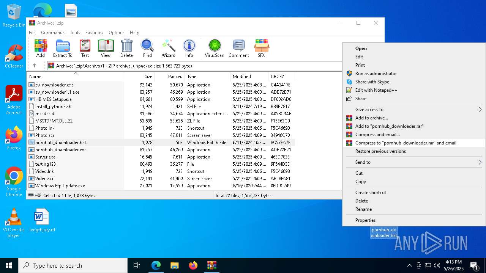Sort by the Size column header
Image resolution: width=486 pixels, height=273 pixels.
139,76
